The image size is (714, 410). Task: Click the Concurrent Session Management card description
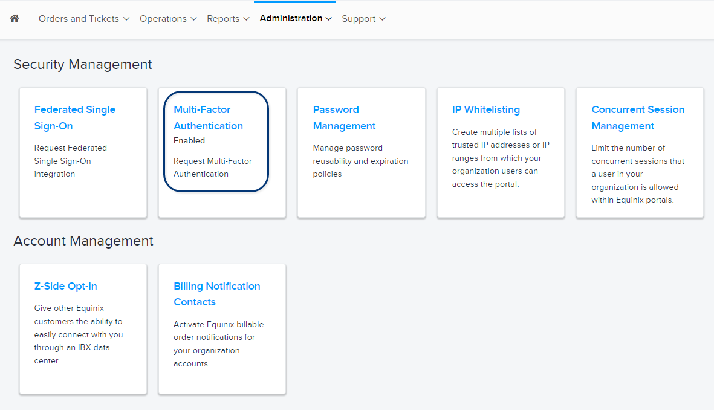coord(638,174)
